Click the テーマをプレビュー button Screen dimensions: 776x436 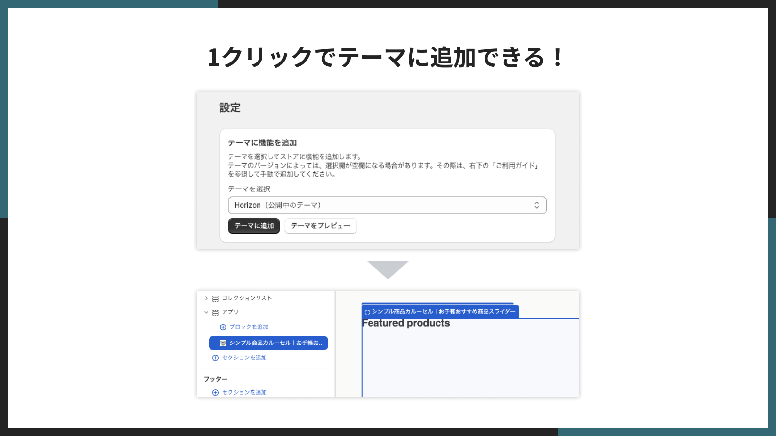tap(321, 226)
